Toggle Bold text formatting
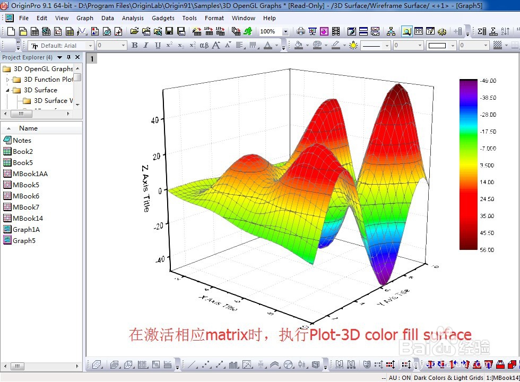This screenshot has height=382, width=520. 134,46
